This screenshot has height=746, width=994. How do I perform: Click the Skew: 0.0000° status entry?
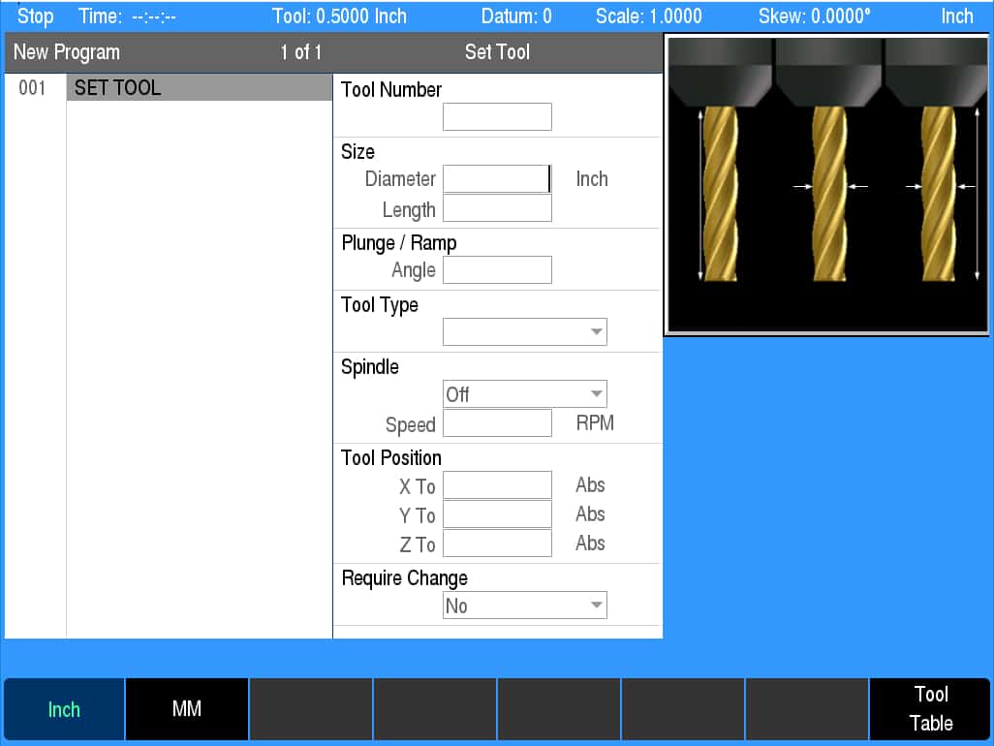click(815, 16)
